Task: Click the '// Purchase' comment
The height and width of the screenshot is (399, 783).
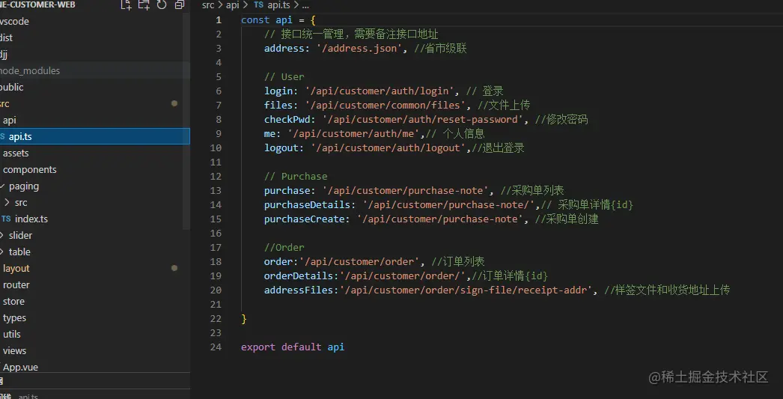Action: click(296, 176)
